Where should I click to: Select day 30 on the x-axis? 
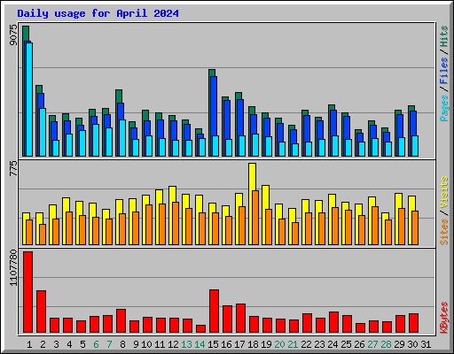412,344
